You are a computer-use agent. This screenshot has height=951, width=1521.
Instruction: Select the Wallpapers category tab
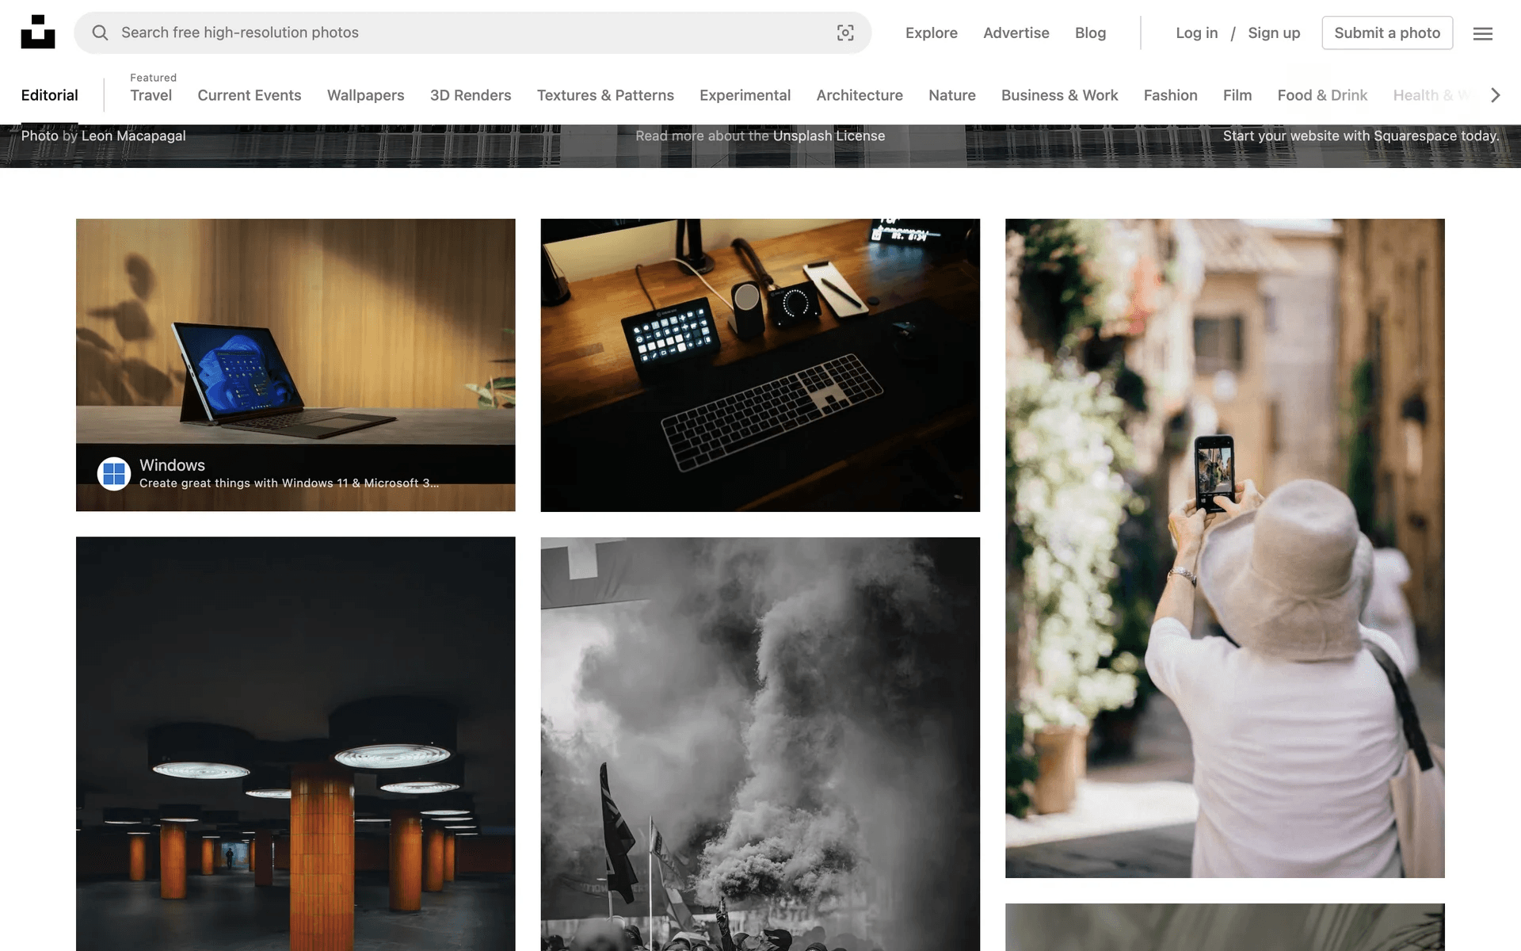coord(365,95)
